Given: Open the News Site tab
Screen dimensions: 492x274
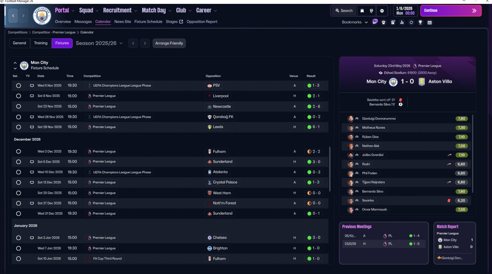Looking at the screenshot, I should tap(123, 22).
